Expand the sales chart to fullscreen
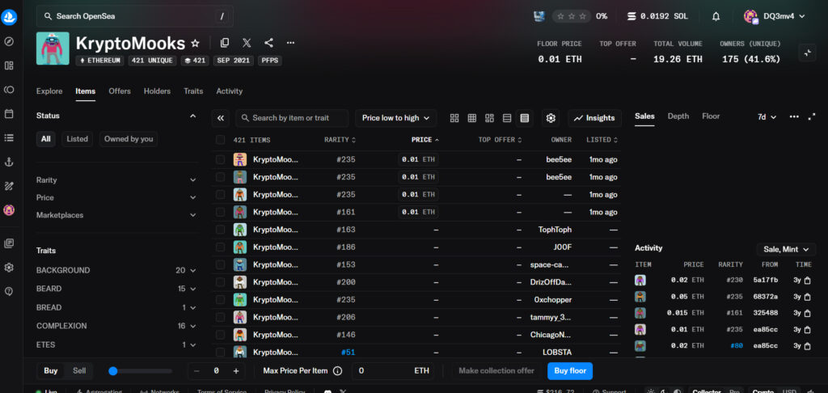Image resolution: width=828 pixels, height=393 pixels. point(812,116)
